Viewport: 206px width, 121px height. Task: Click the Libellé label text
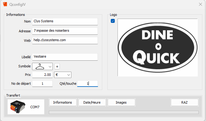click(26, 57)
